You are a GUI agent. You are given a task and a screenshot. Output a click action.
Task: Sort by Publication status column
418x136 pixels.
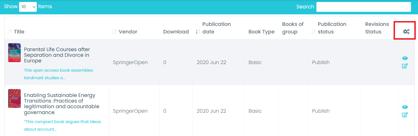pyautogui.click(x=332, y=28)
